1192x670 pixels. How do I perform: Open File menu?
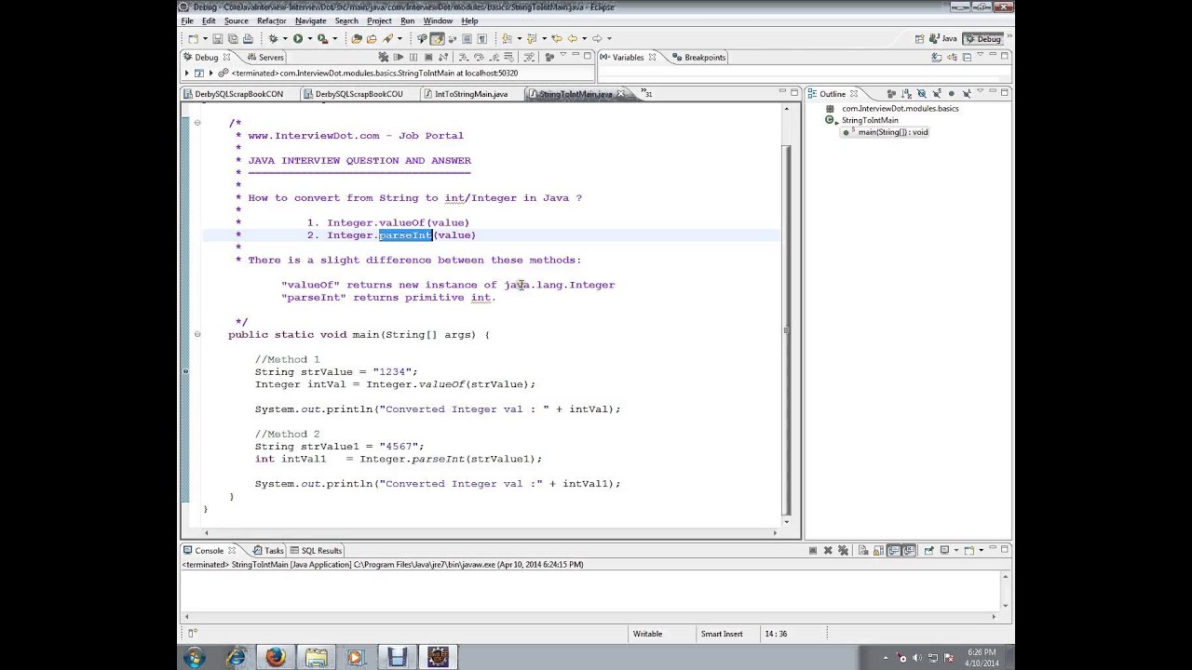click(187, 20)
